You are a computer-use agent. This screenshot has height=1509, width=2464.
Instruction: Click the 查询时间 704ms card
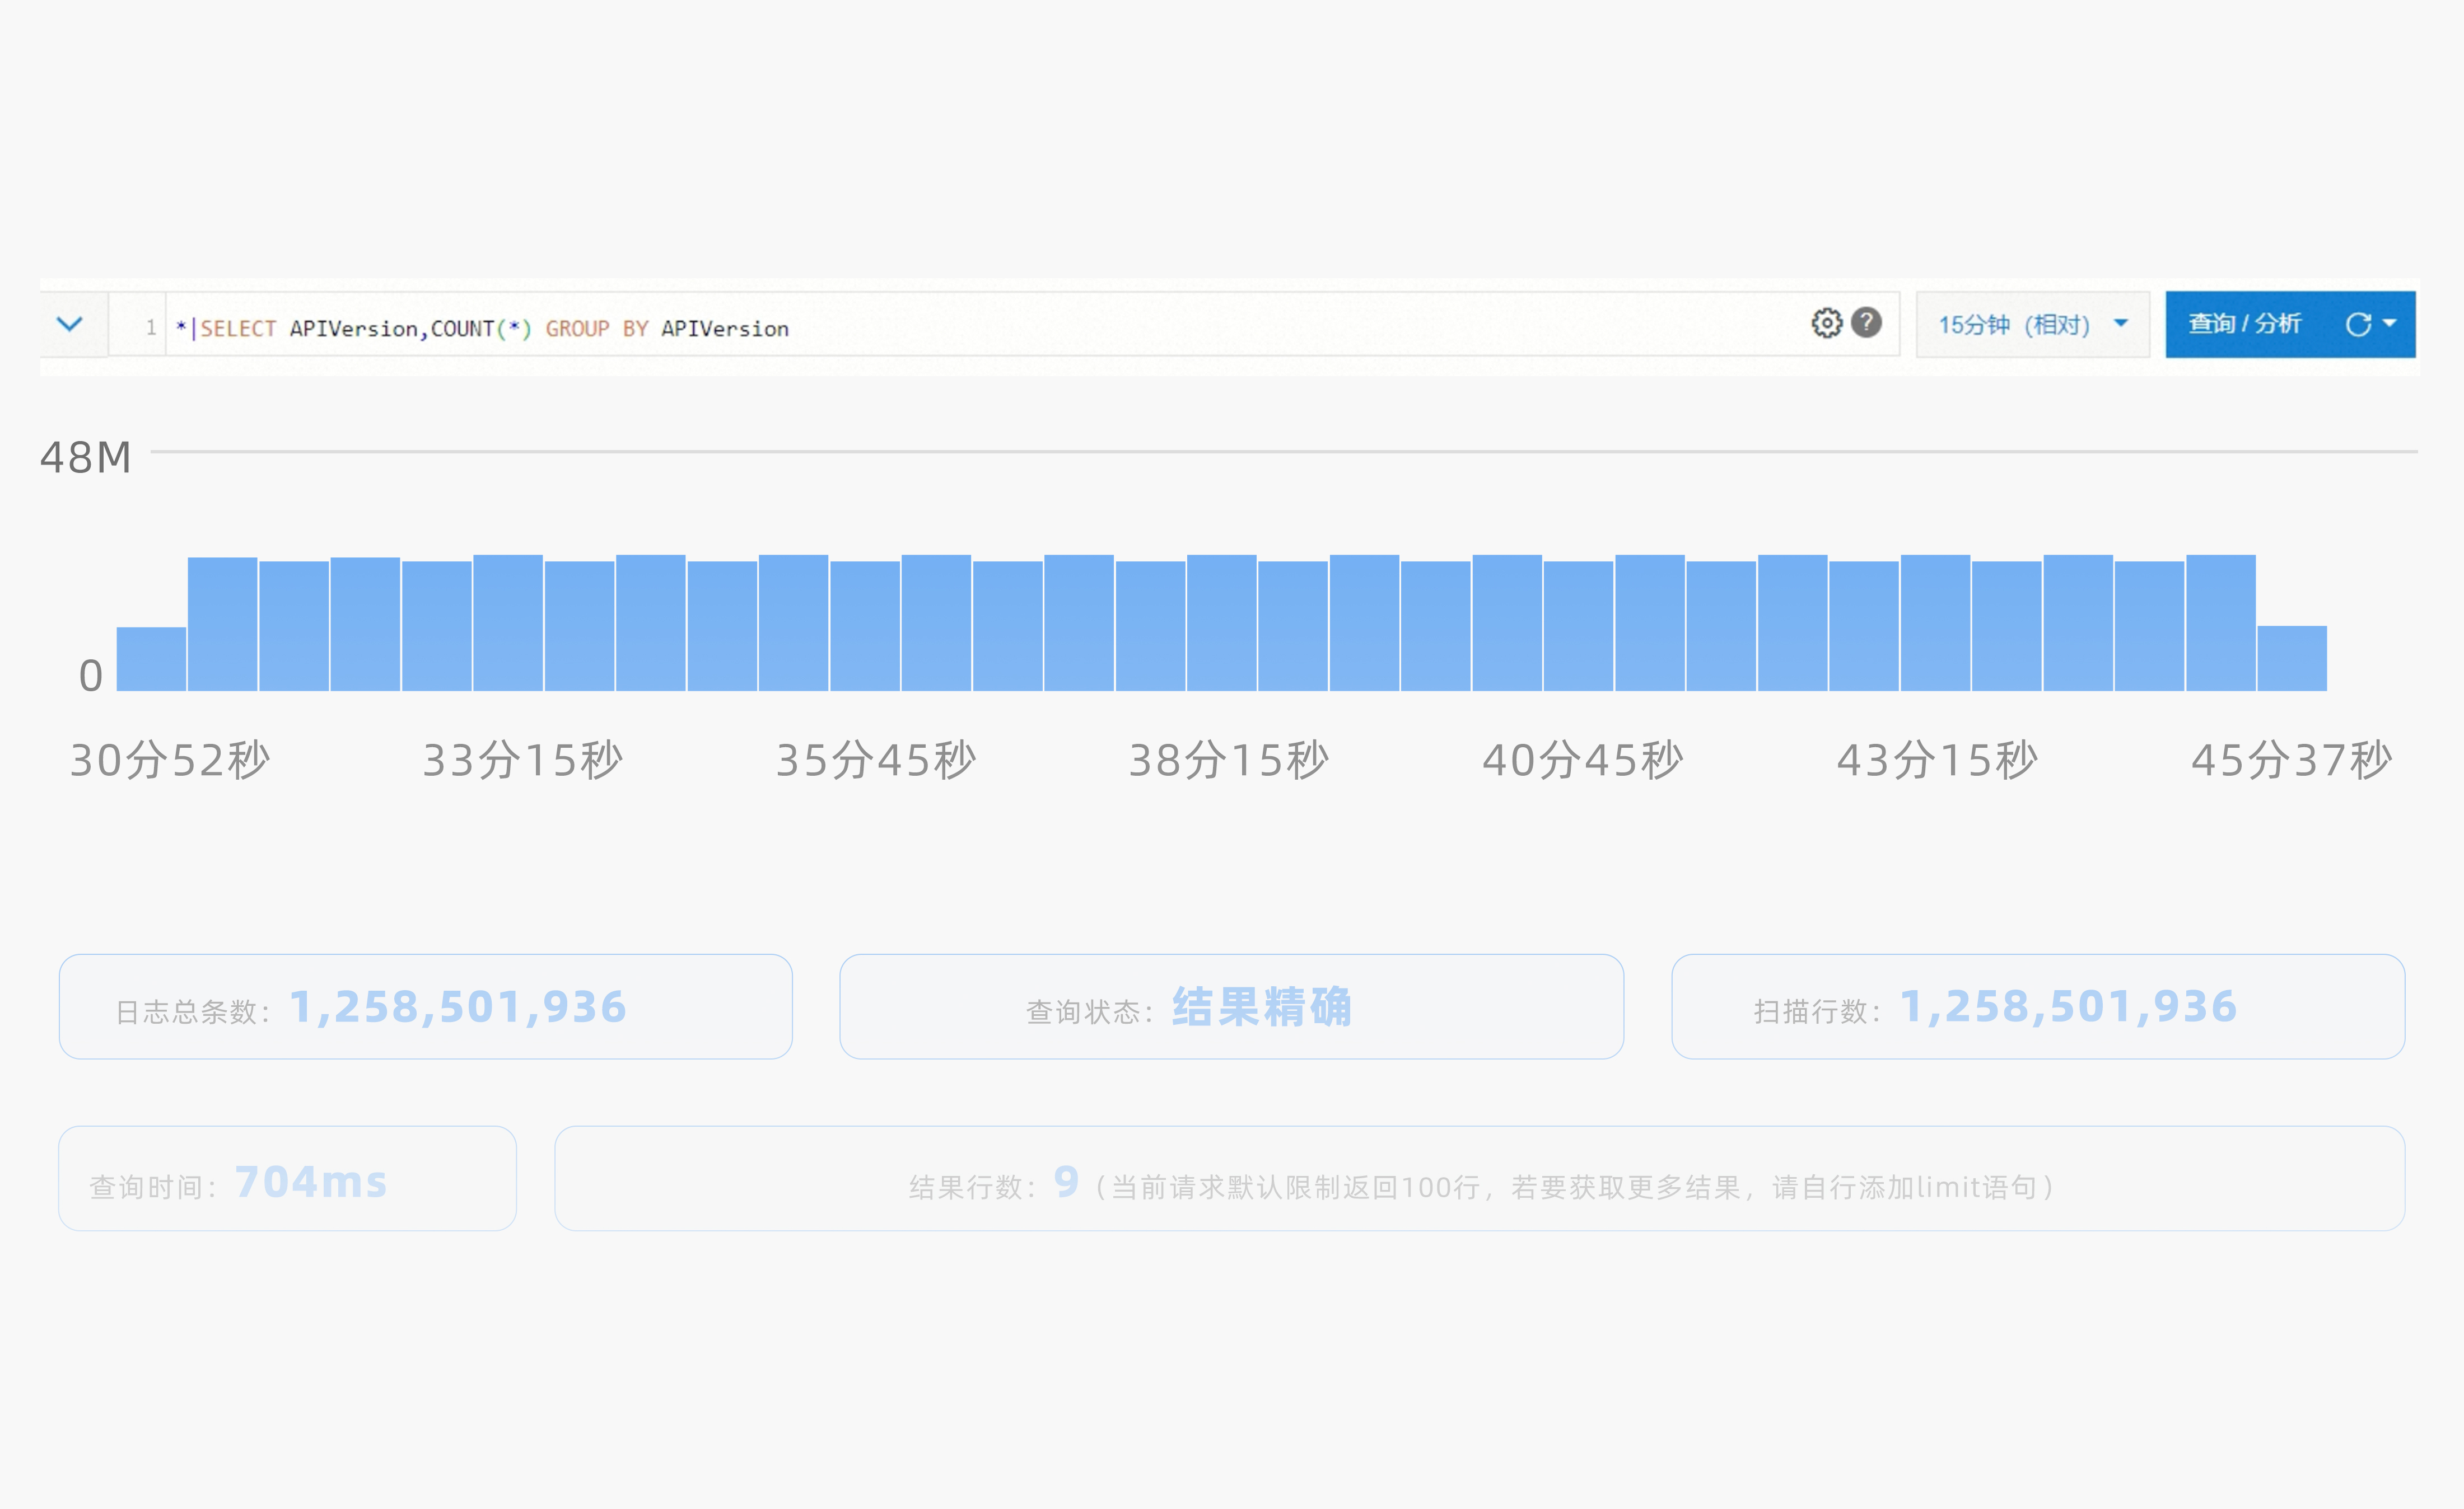tap(287, 1178)
